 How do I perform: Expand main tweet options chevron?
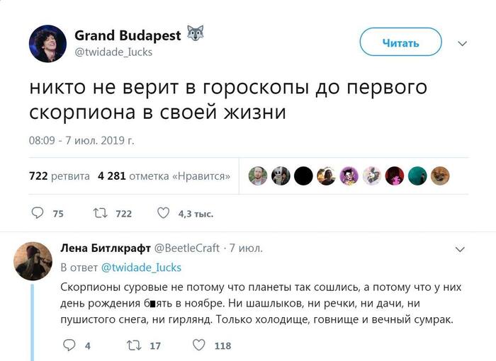463,43
